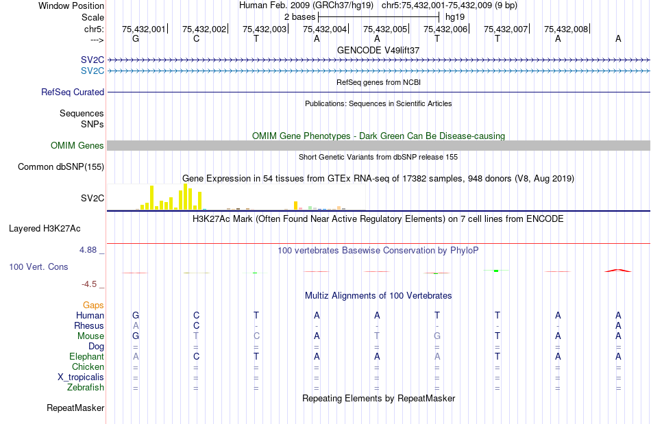
Task: Click the light blue SV2C gene label
Action: pyautogui.click(x=93, y=71)
